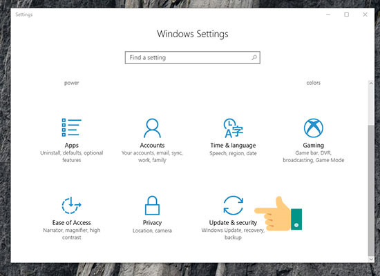The height and width of the screenshot is (276, 380).
Task: Click the search magnifier icon
Action: click(254, 58)
